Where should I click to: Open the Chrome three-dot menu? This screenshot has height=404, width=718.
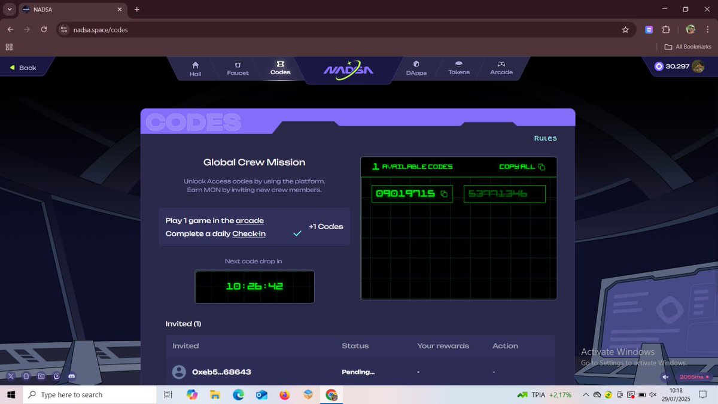tap(707, 29)
